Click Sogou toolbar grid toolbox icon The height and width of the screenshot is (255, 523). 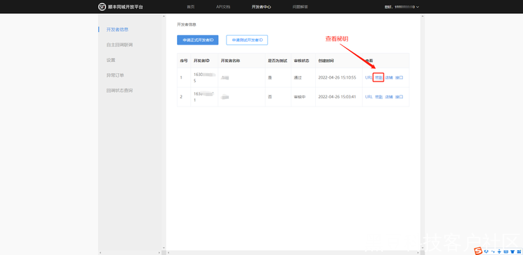click(x=519, y=252)
